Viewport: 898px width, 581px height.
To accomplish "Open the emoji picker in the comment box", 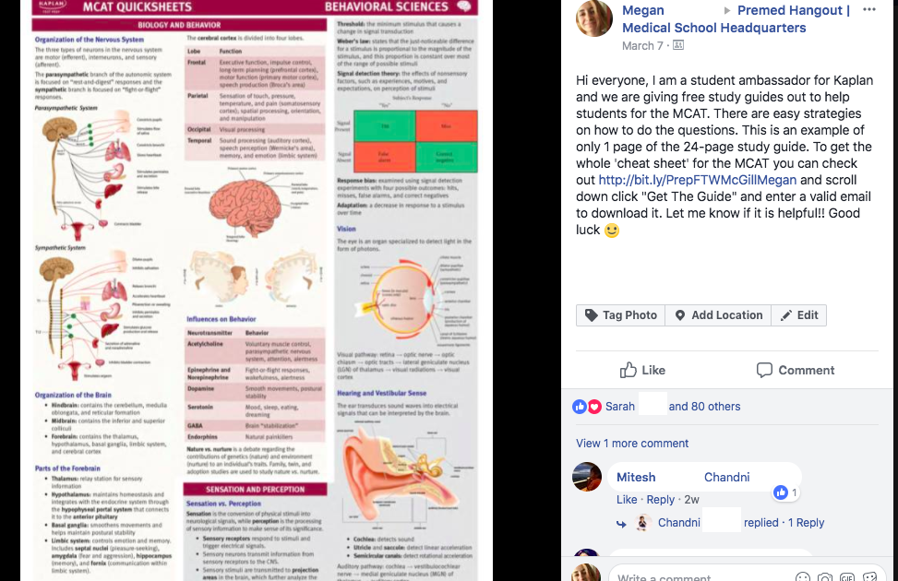I will pos(804,576).
